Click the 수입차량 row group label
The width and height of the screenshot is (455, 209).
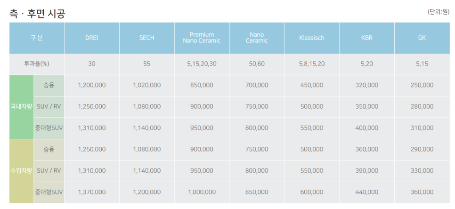point(22,171)
